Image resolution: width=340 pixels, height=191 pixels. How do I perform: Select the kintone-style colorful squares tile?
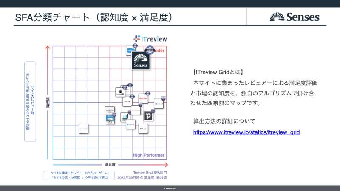point(120,92)
